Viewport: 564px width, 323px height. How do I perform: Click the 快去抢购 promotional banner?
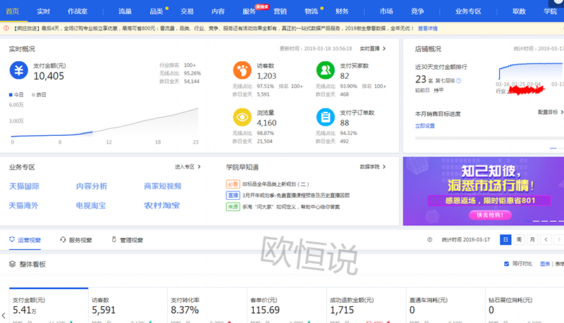[483, 215]
